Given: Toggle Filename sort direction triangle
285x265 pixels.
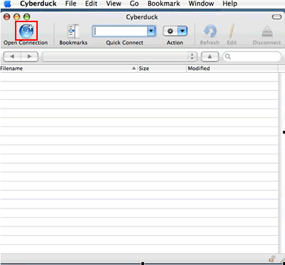Looking at the screenshot, I should tap(134, 69).
